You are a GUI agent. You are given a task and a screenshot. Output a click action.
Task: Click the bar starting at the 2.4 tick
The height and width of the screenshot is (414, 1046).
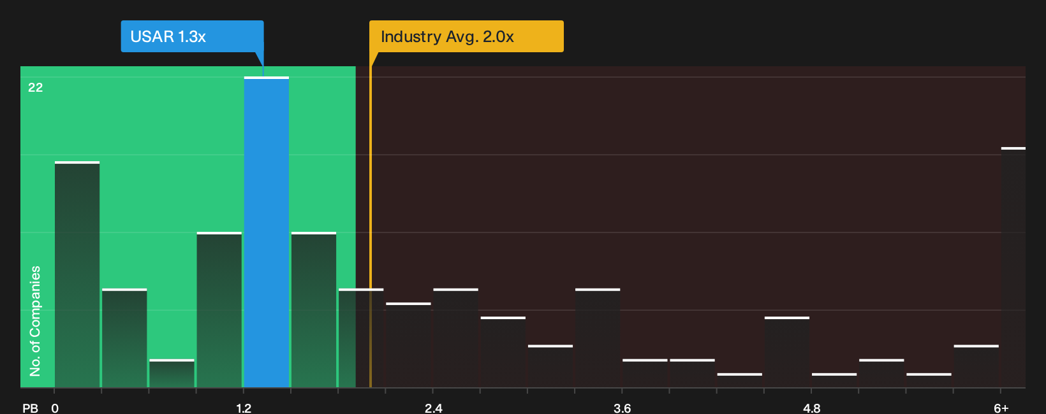click(x=456, y=338)
